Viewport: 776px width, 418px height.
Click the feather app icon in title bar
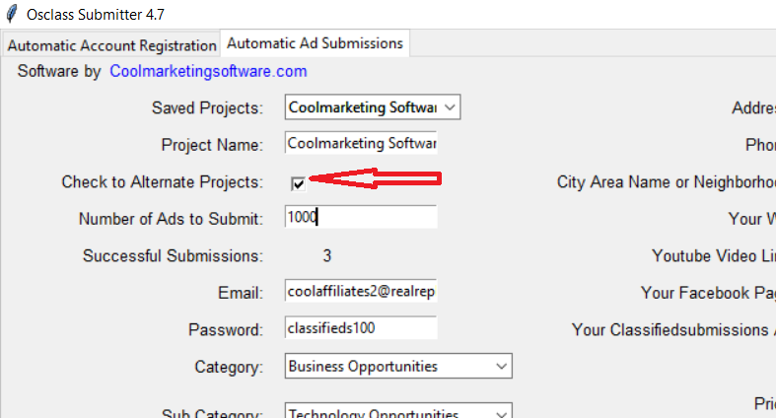(12, 14)
